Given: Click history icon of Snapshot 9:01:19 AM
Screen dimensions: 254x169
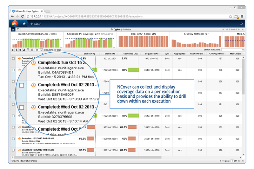Looking at the screenshot, I should coord(19,150).
